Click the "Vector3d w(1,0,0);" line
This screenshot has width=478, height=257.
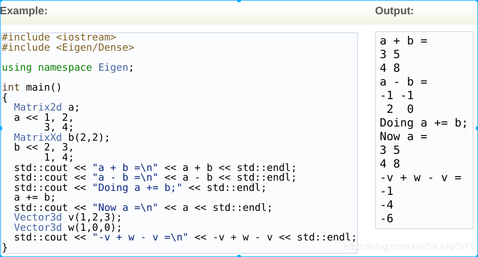[x=68, y=227]
